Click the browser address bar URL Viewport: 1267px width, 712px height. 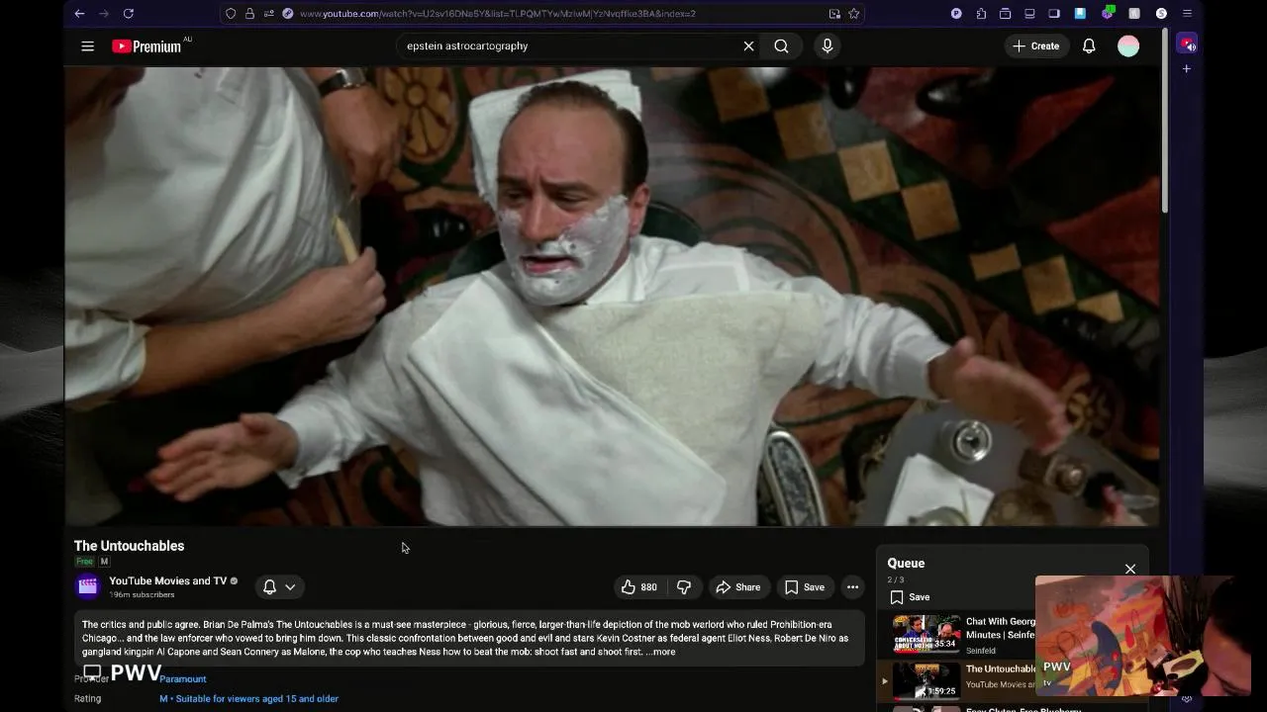[497, 14]
